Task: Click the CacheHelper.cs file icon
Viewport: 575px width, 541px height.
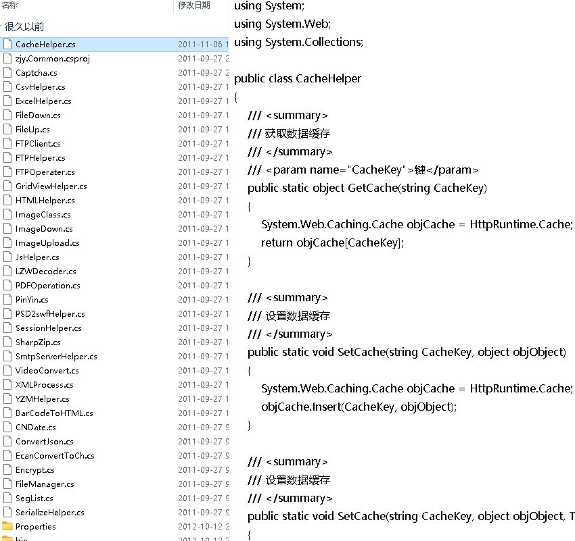Action: (7, 45)
